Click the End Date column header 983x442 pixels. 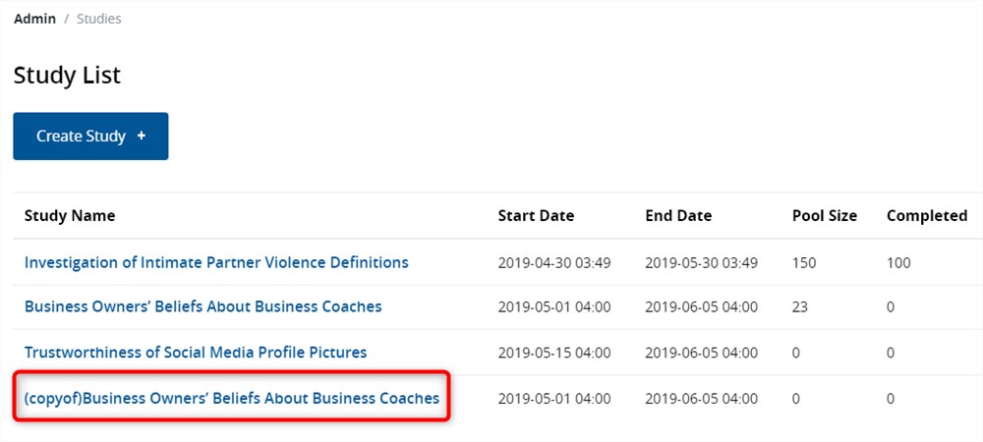(x=678, y=216)
